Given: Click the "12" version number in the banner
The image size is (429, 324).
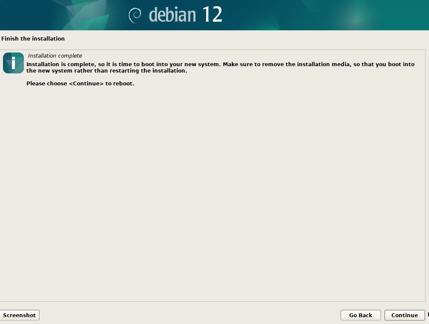Looking at the screenshot, I should point(212,14).
